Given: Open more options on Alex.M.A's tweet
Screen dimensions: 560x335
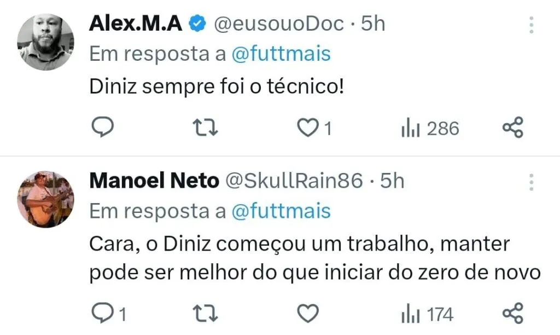Looking at the screenshot, I should point(530,25).
